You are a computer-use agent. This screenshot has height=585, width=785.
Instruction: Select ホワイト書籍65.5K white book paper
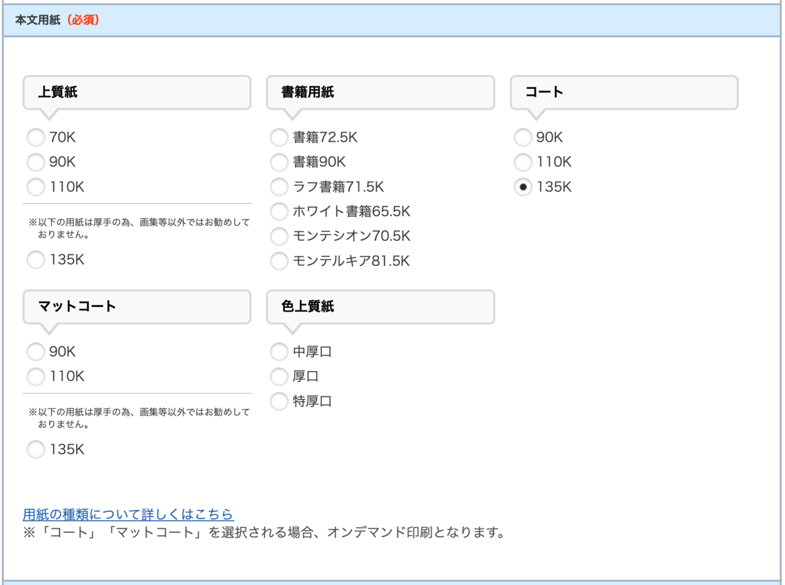pos(278,211)
